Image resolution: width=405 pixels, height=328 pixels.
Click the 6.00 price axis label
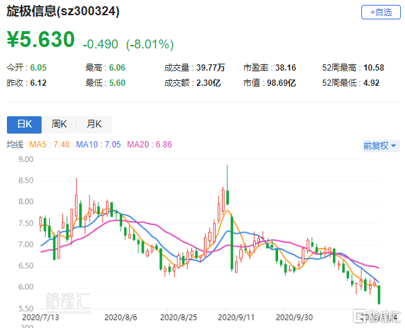click(26, 287)
